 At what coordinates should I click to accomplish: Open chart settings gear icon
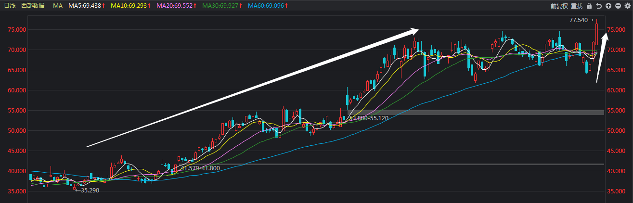click(627, 6)
